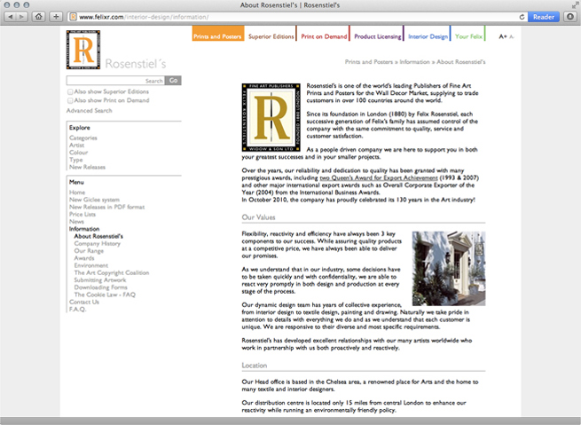The image size is (581, 425).
Task: Open Submitting Artwork submenu link
Action: click(99, 280)
